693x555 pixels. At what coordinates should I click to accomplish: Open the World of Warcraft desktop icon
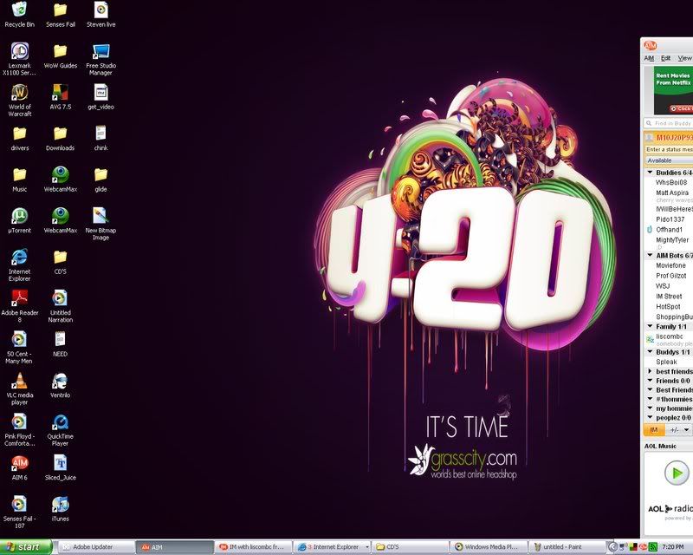[19, 93]
